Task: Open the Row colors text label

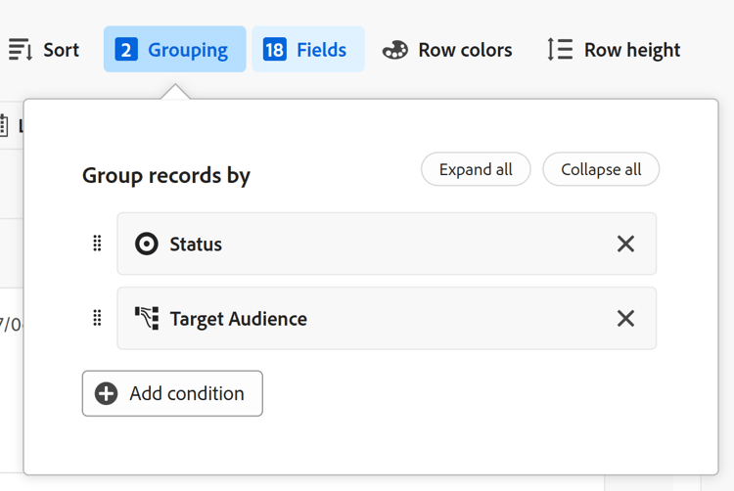Action: [x=465, y=50]
